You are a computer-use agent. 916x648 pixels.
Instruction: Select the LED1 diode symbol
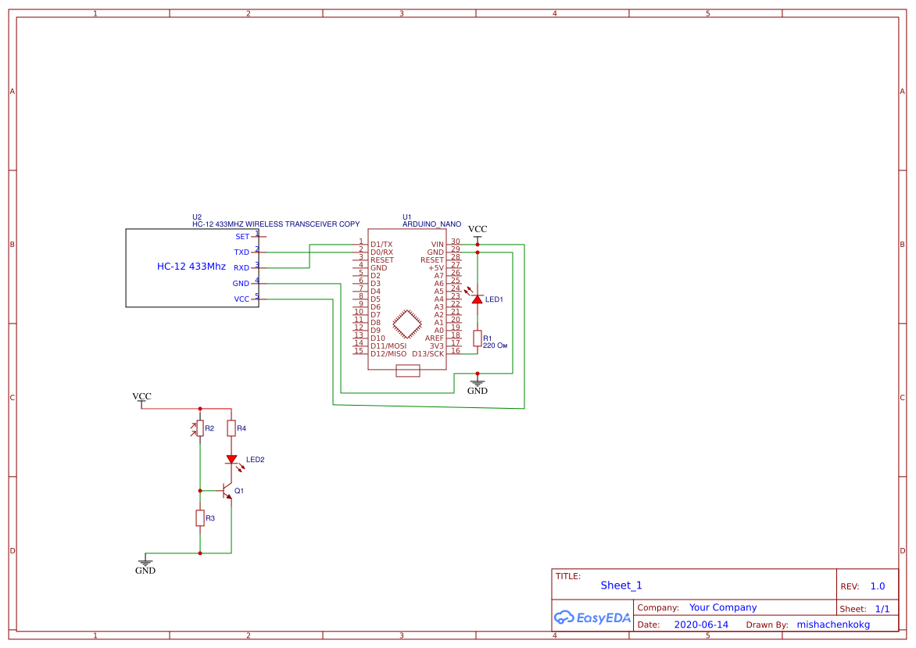pos(477,299)
